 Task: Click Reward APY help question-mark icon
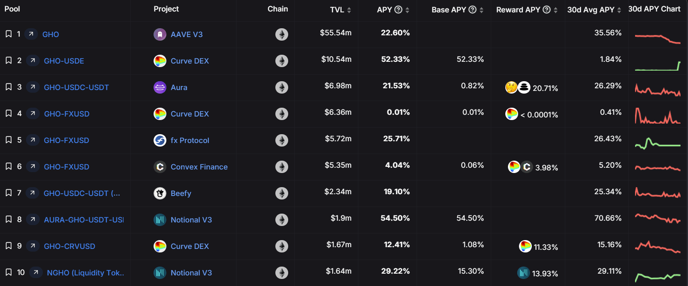coord(546,10)
